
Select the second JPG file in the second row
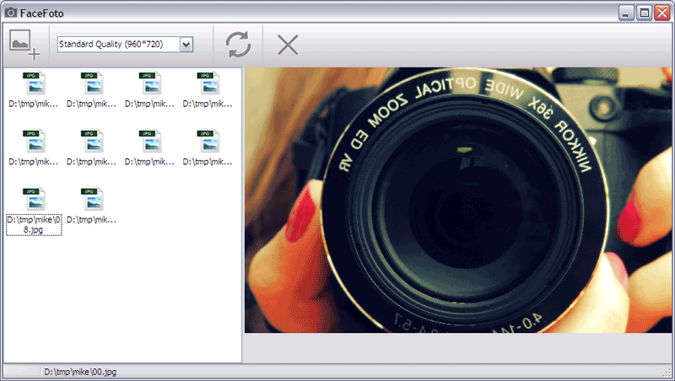[92, 148]
